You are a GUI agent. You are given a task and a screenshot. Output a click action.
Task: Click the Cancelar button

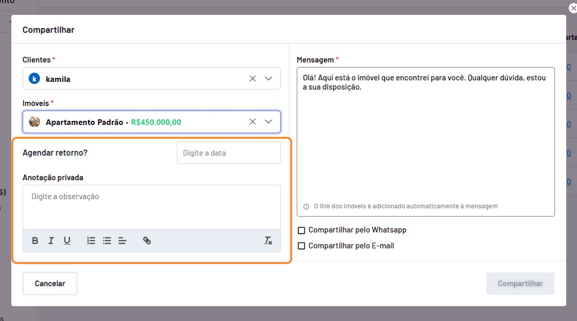tap(50, 283)
